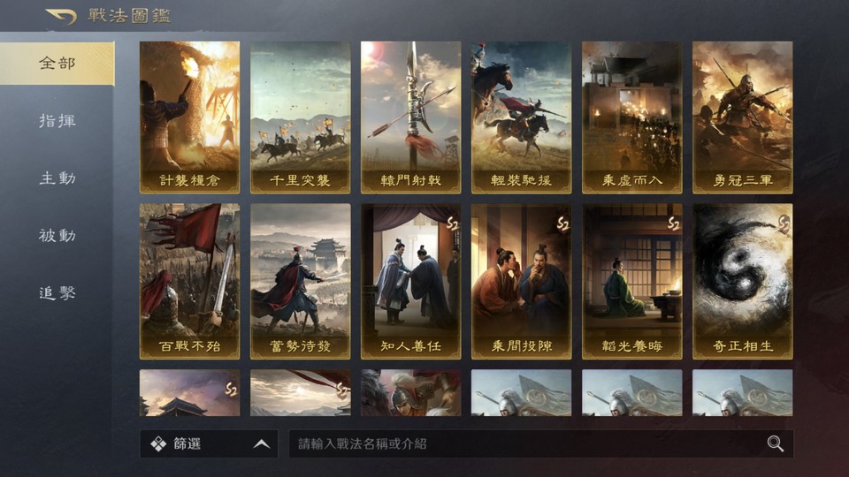The height and width of the screenshot is (477, 849).
Task: Select the 追擊 category
Action: click(57, 292)
